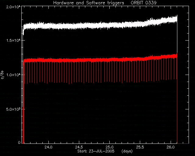Click the y-axis zero label
This screenshot has height=156, width=195.
coord(19,142)
